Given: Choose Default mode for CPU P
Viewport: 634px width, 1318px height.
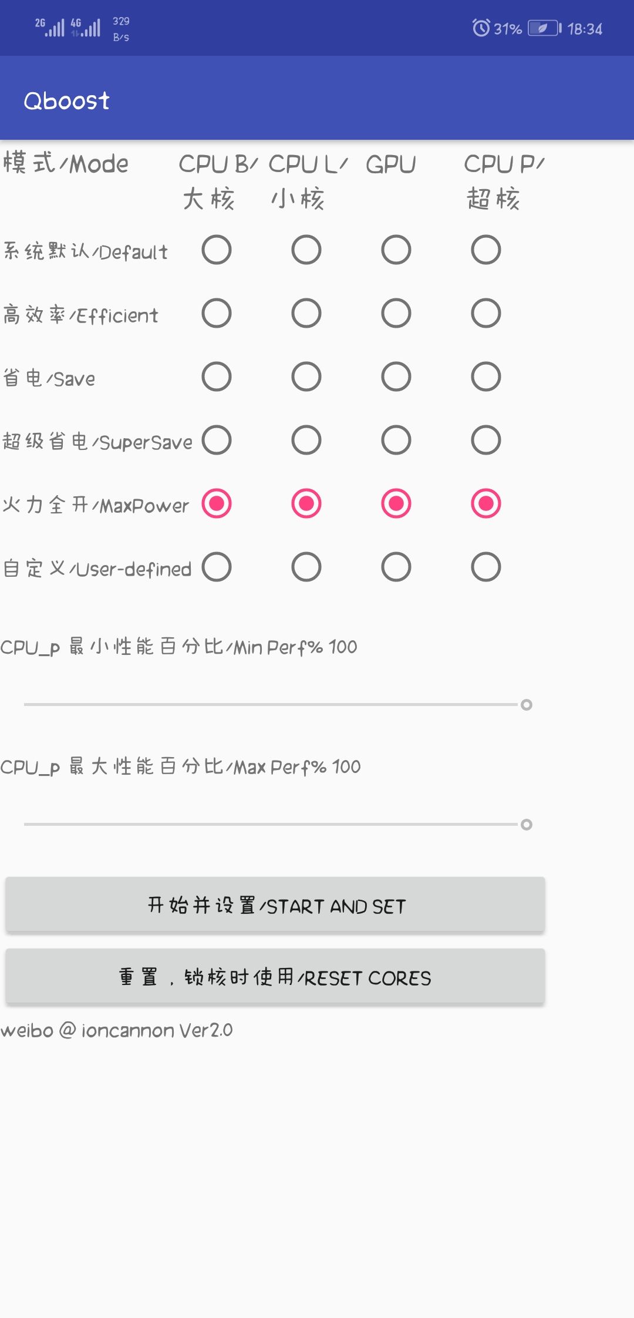Looking at the screenshot, I should click(x=486, y=250).
